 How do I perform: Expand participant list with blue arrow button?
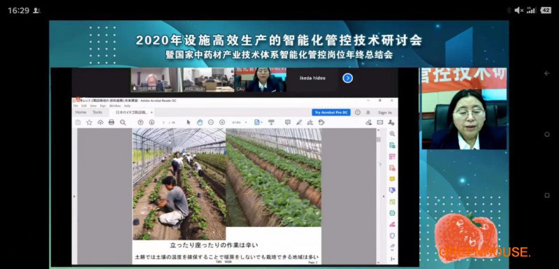tap(347, 78)
